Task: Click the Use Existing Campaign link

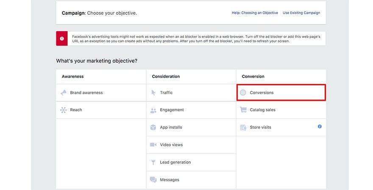Action: [x=301, y=13]
